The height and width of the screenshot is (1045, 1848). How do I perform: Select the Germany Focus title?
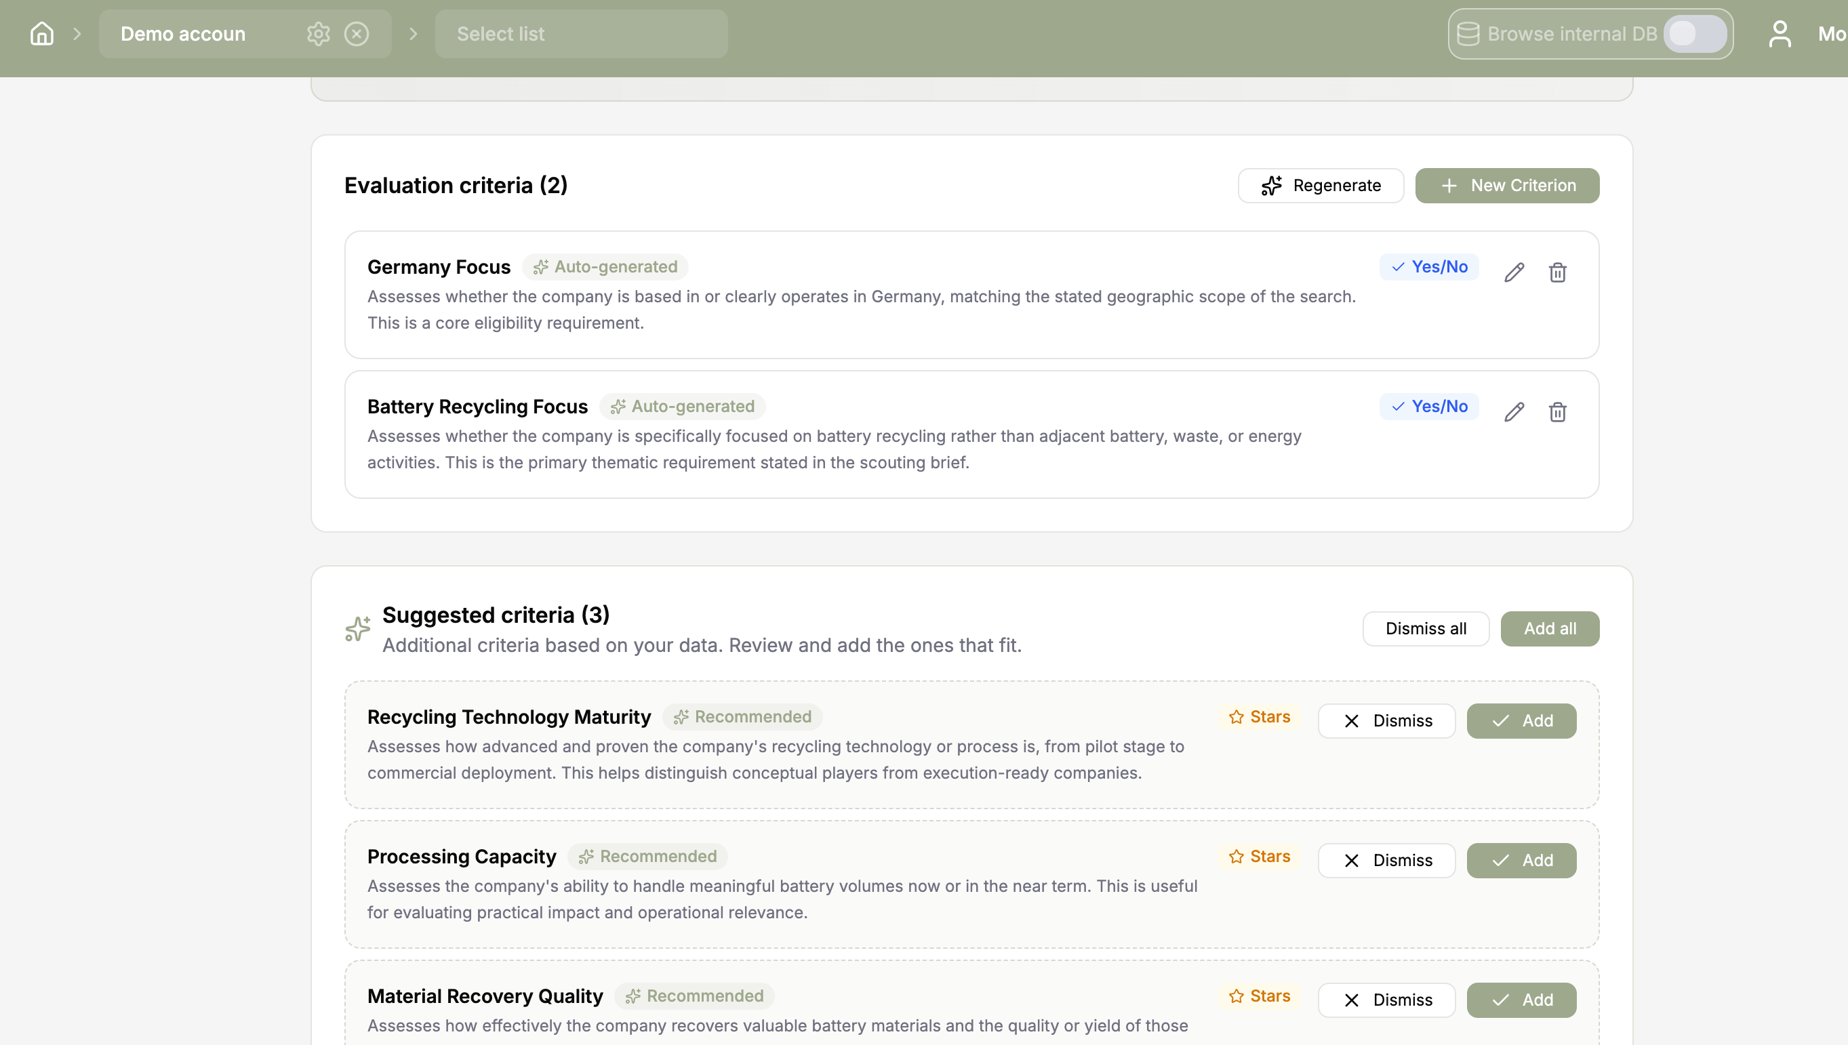(439, 267)
